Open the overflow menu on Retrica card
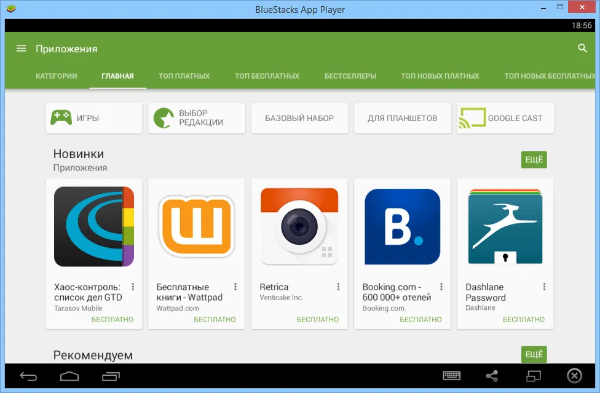The height and width of the screenshot is (393, 600). (x=337, y=286)
